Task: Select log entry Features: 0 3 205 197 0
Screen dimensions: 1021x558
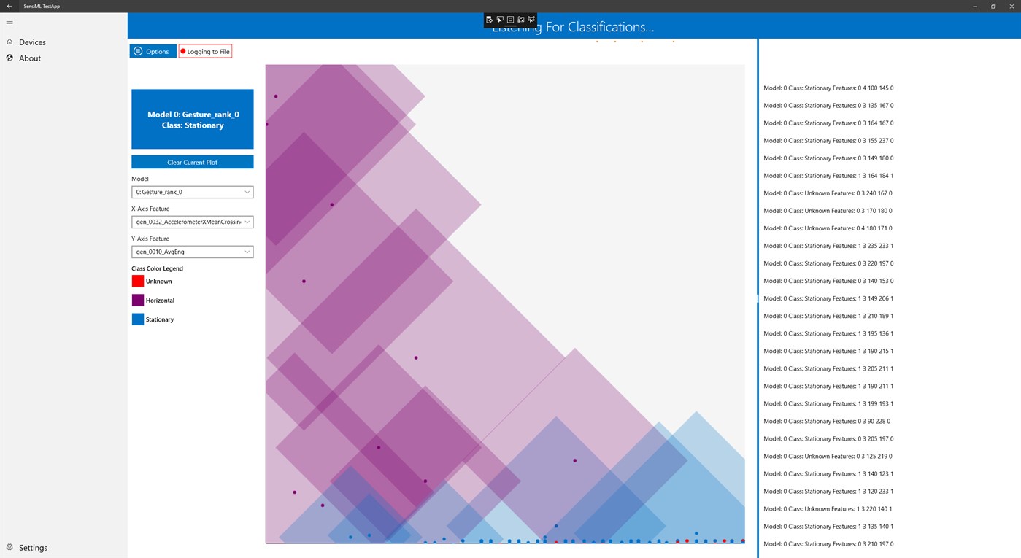Action: pos(828,438)
